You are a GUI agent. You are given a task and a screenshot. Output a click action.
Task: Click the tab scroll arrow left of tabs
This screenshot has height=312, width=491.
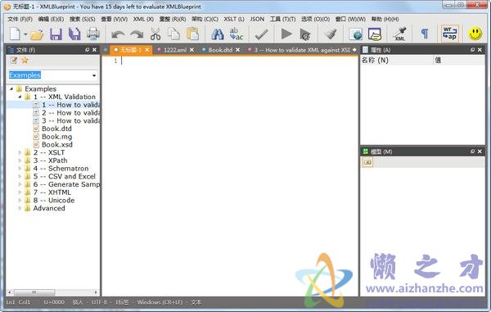tap(106, 50)
